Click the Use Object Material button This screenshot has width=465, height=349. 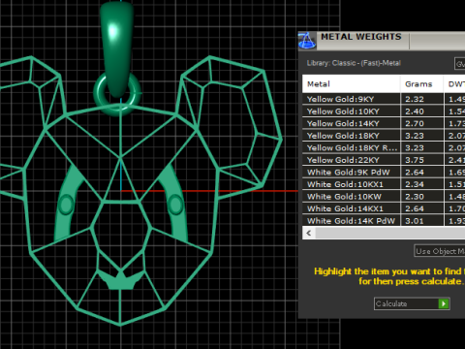440,251
